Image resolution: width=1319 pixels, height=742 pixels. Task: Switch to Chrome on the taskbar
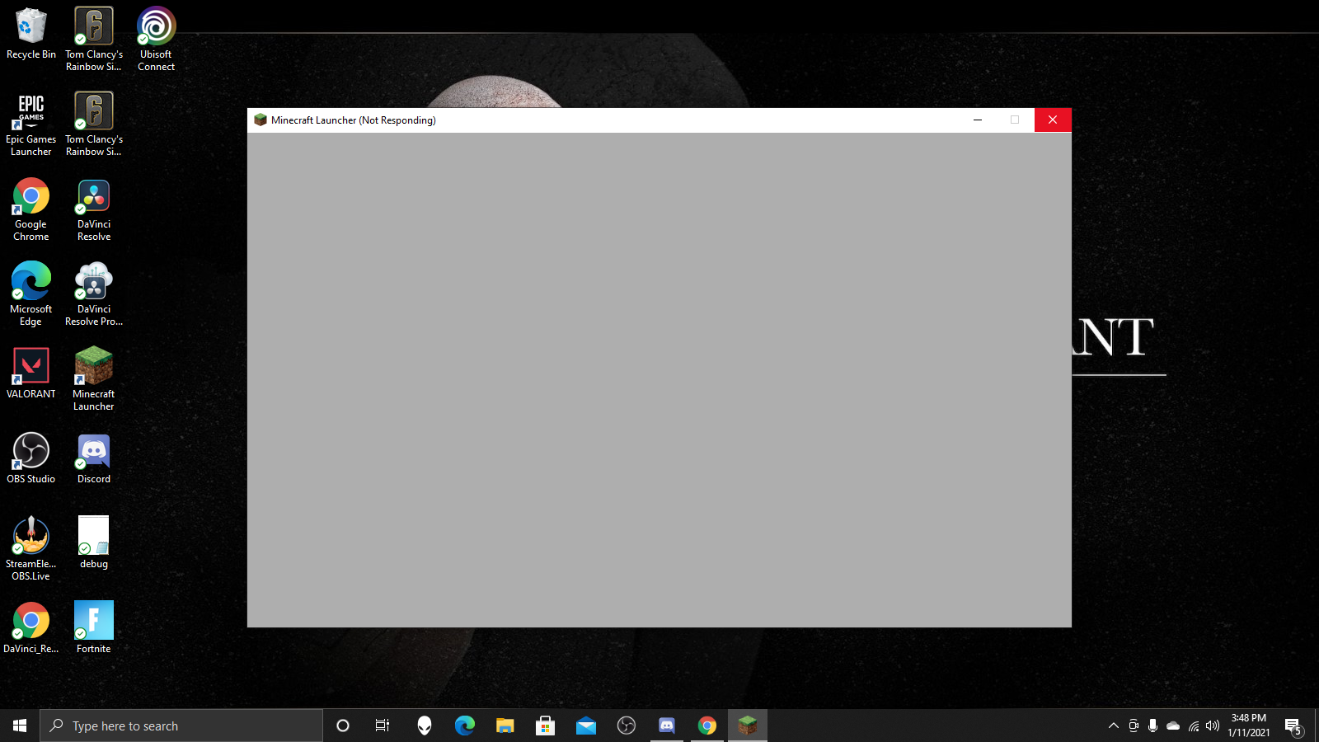[x=707, y=726]
